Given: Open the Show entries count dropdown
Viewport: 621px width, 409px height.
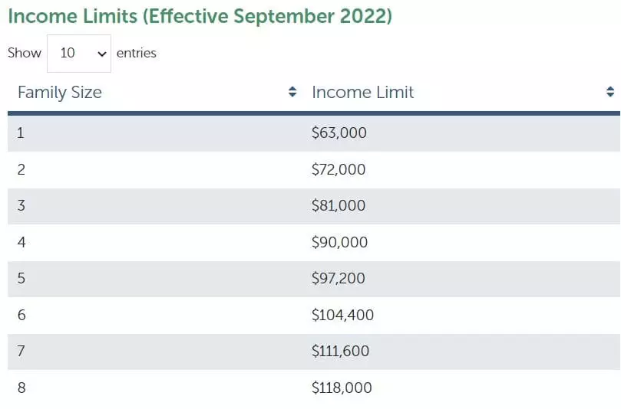Looking at the screenshot, I should (79, 54).
